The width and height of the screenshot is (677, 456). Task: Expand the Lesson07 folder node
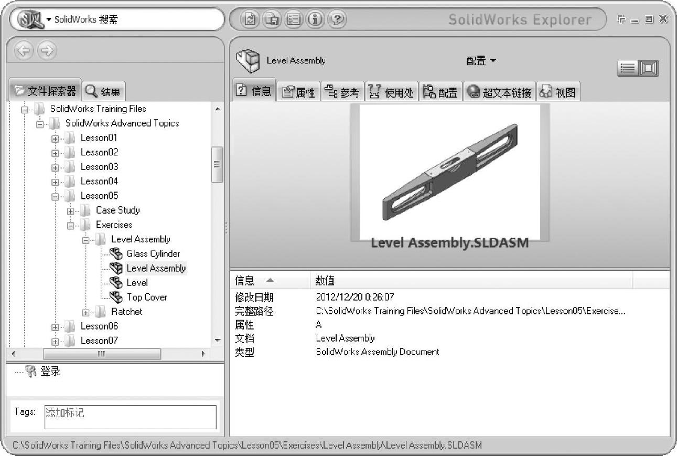tap(55, 342)
